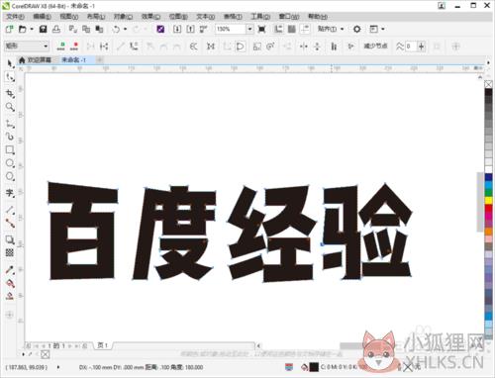The height and width of the screenshot is (378, 495).
Task: Select the Polygon tool
Action: coord(10,176)
